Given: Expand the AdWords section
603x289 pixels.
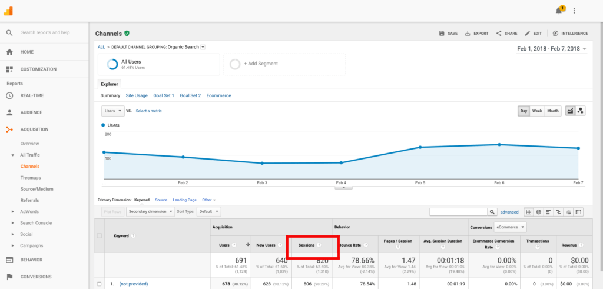Looking at the screenshot, I should click(13, 212).
